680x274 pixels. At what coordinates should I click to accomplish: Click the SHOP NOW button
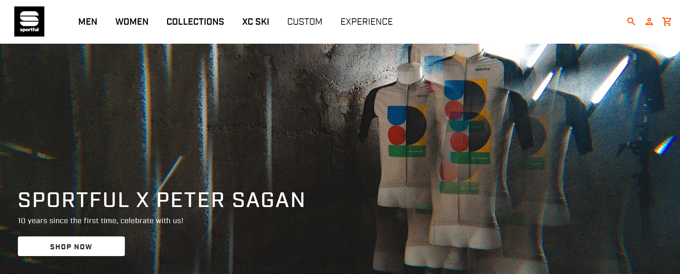click(x=71, y=246)
